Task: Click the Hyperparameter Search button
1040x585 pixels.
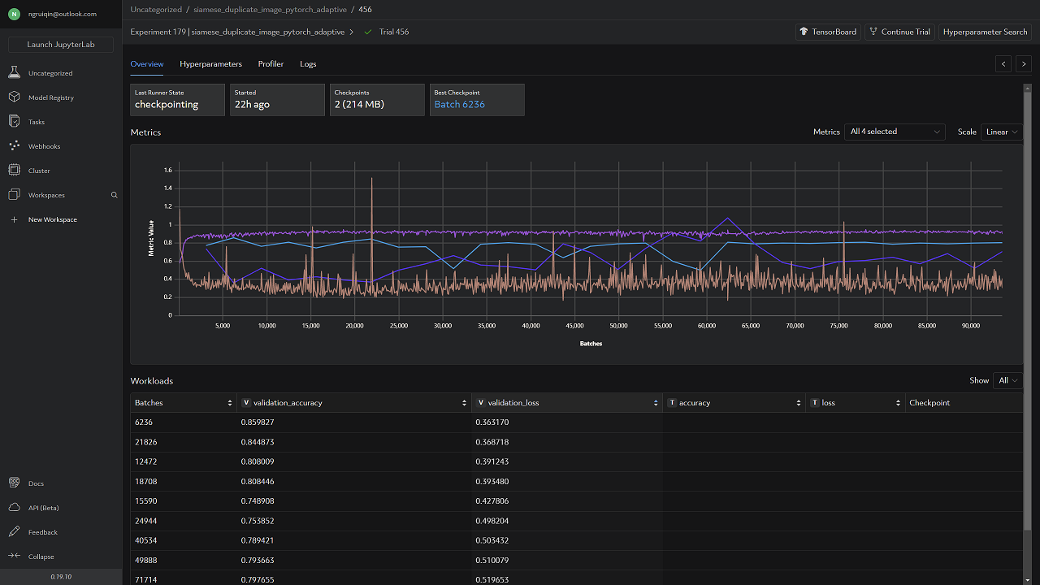Action: (985, 32)
